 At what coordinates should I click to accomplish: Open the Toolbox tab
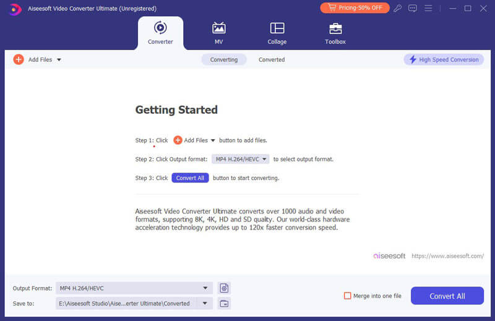(x=335, y=33)
